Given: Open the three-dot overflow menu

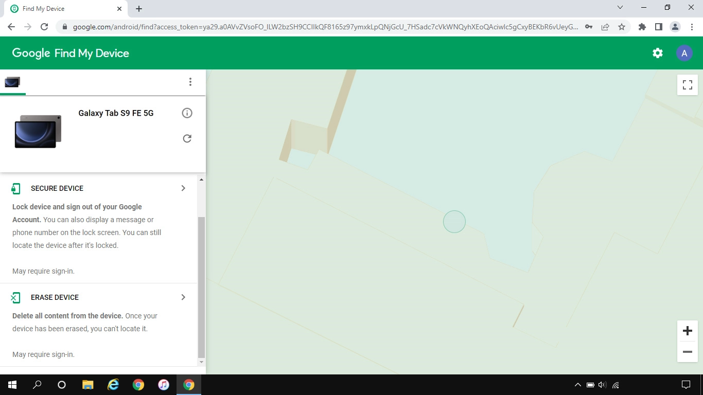Looking at the screenshot, I should pyautogui.click(x=190, y=81).
